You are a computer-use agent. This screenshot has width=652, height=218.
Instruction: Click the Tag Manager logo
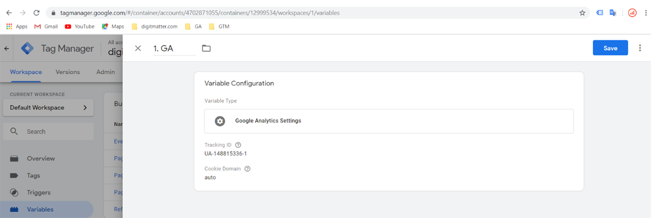27,48
